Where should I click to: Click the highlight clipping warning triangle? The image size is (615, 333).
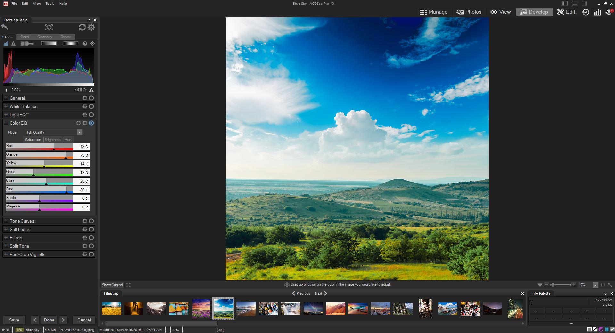click(x=92, y=90)
